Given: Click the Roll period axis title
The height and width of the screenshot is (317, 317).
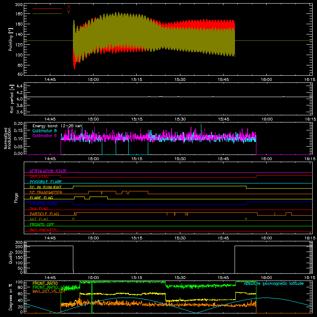Looking at the screenshot, I should tap(12, 99).
